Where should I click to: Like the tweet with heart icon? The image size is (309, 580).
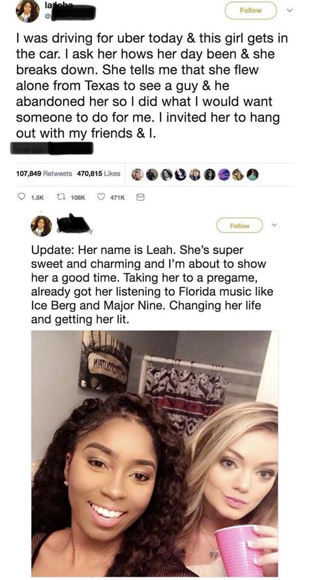click(x=101, y=197)
